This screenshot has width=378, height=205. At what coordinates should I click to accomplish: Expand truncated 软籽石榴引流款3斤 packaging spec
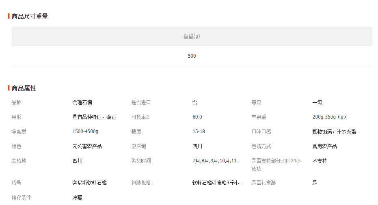[218, 183]
